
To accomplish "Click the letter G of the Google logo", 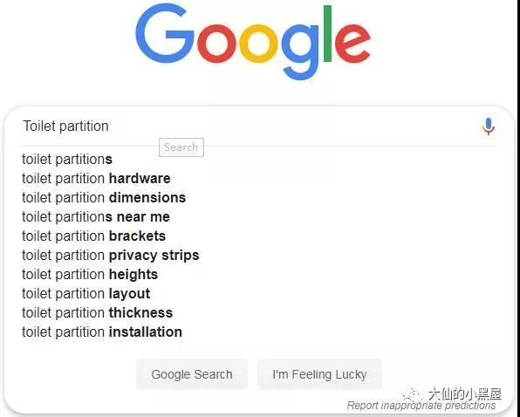I will tap(165, 33).
